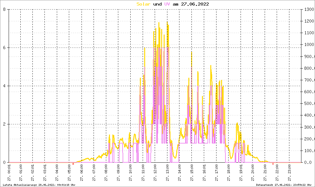The image size is (315, 187).
Task: Click the x-axis label '27. 04:00'
Action: click(57, 173)
